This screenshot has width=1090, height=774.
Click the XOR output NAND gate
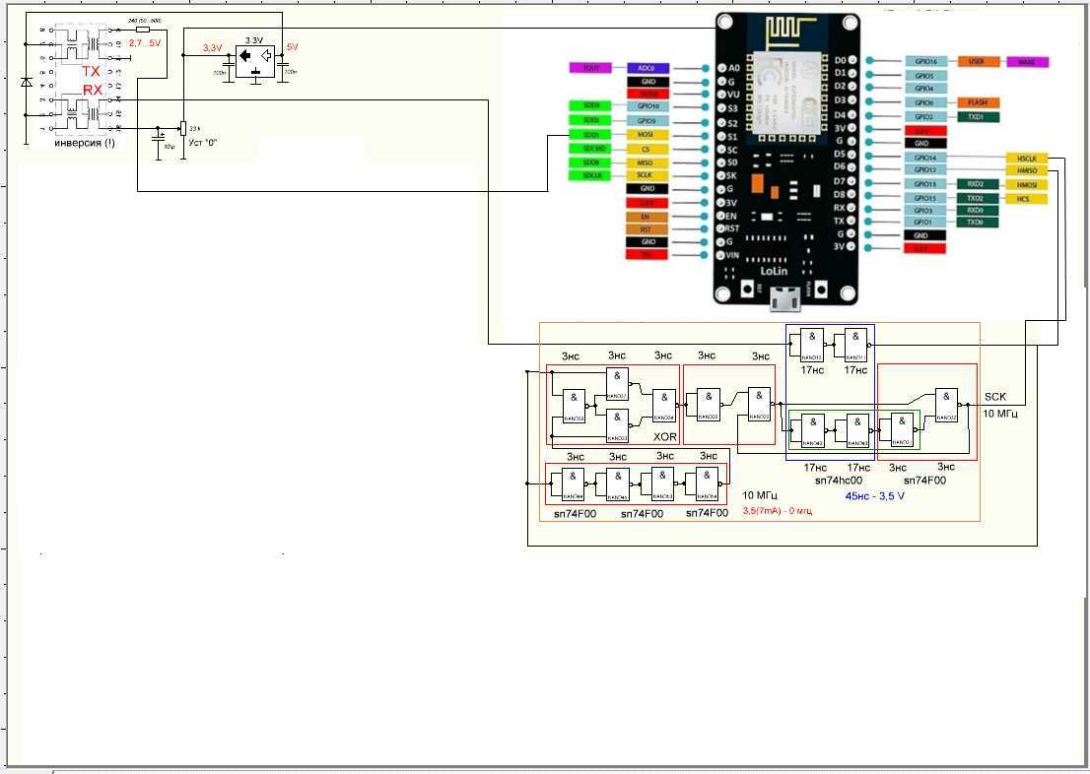[663, 403]
